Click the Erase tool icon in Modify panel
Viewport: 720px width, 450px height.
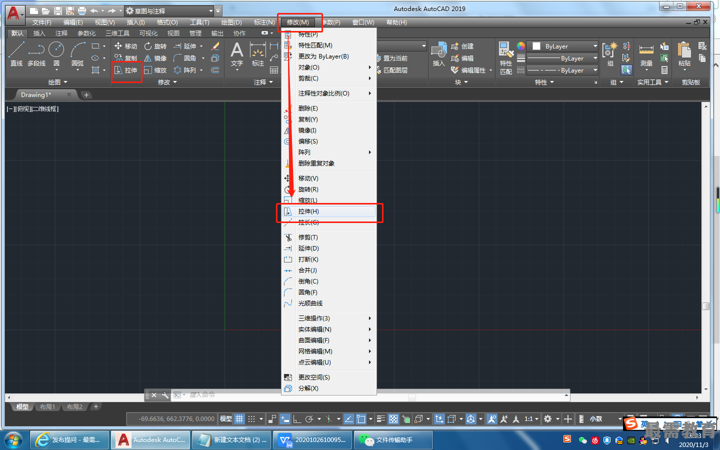coord(215,46)
